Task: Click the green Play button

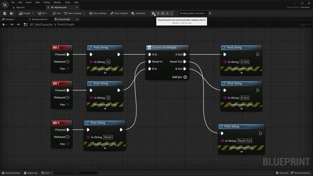Action: click(x=153, y=13)
